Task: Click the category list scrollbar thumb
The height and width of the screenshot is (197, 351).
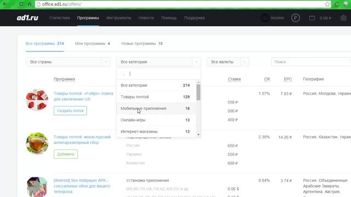Action: 199,92
